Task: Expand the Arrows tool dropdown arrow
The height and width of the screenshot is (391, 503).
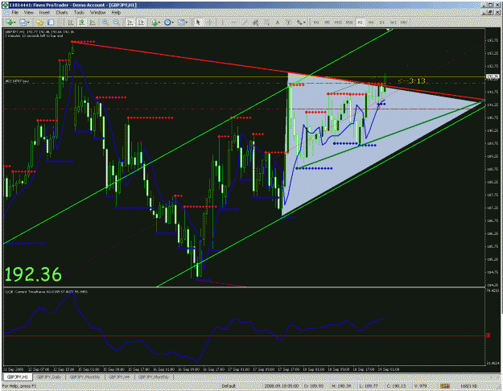Action: (x=304, y=23)
